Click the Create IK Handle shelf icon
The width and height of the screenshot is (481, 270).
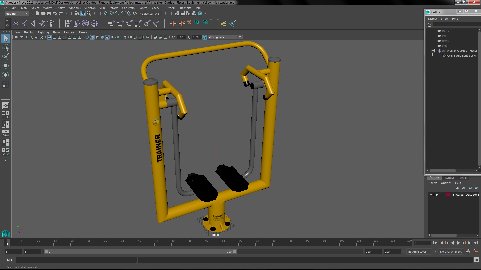coord(33,23)
